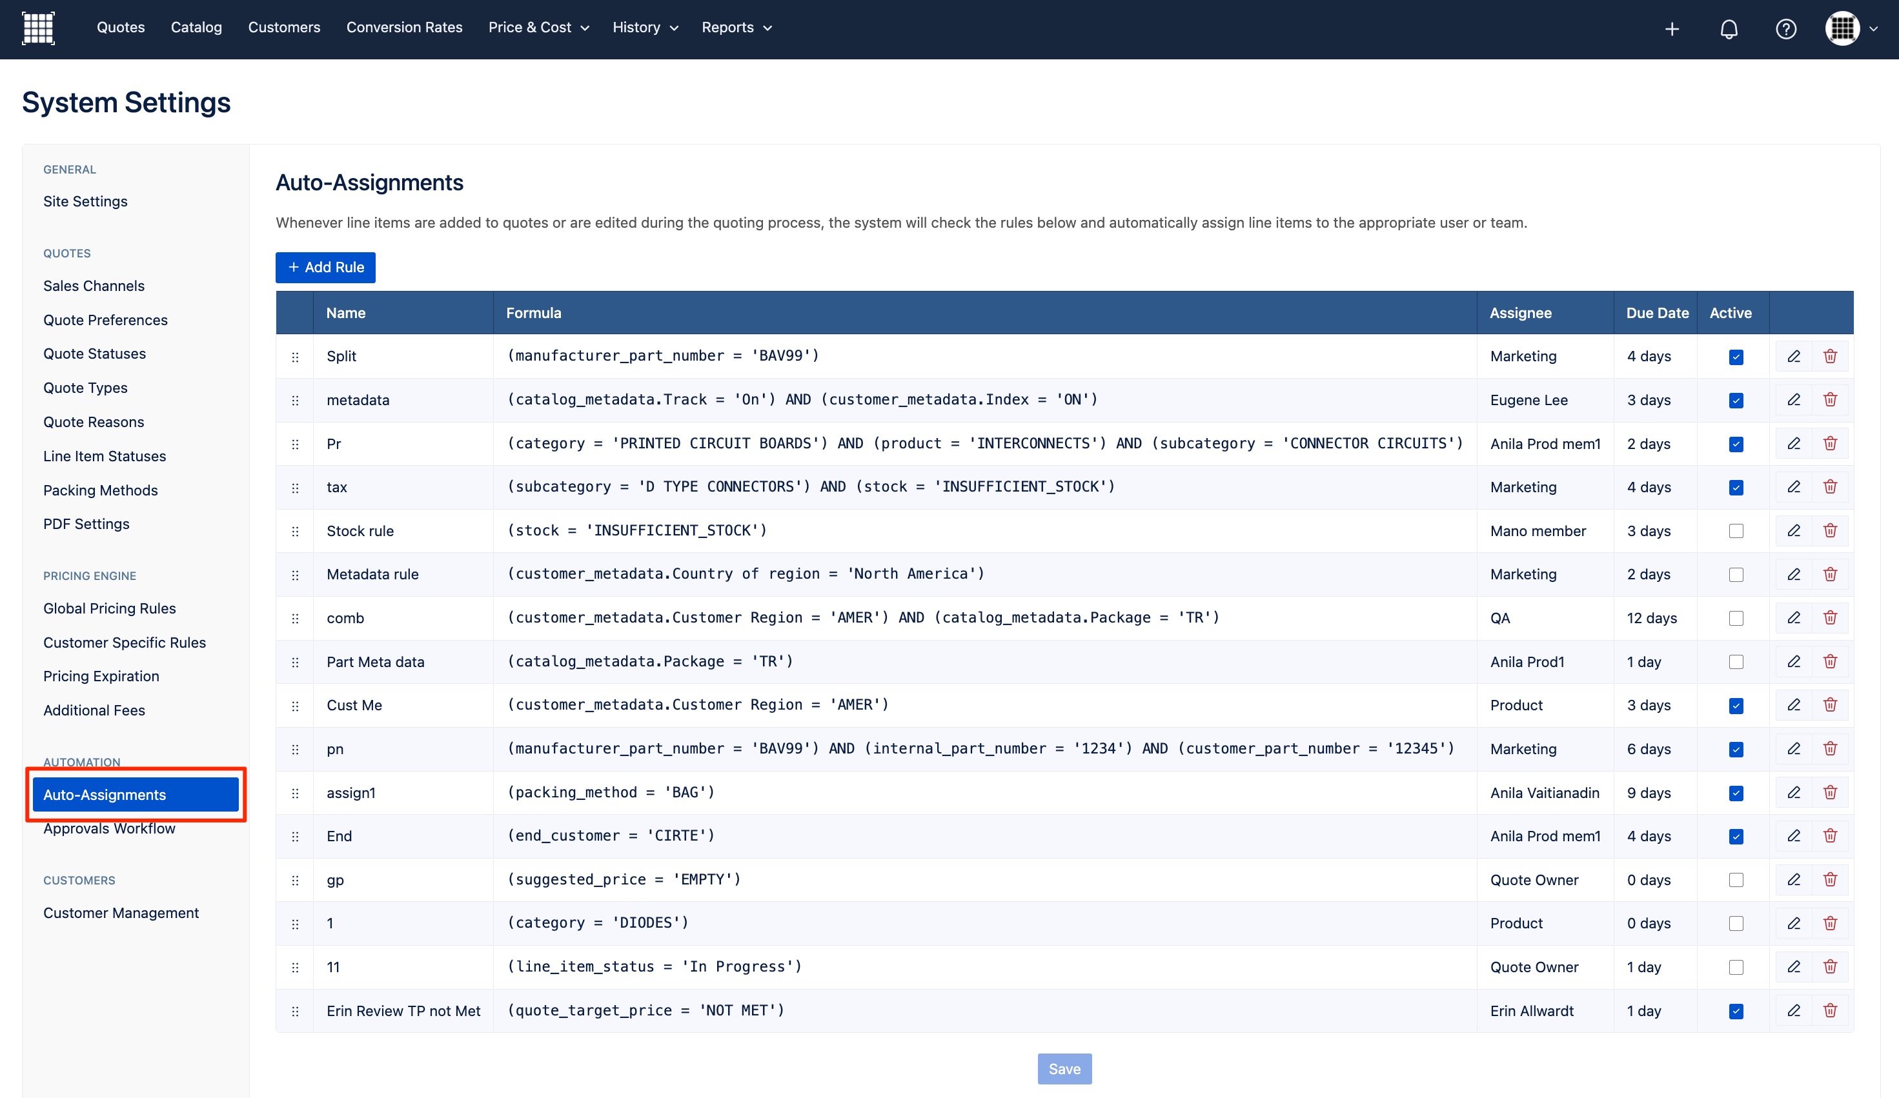Open the notifications bell
The height and width of the screenshot is (1098, 1899).
point(1729,28)
